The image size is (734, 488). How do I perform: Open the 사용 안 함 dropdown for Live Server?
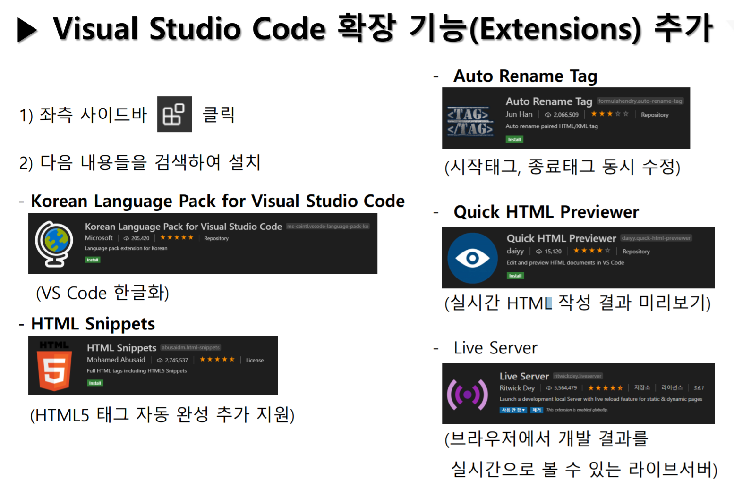click(513, 410)
